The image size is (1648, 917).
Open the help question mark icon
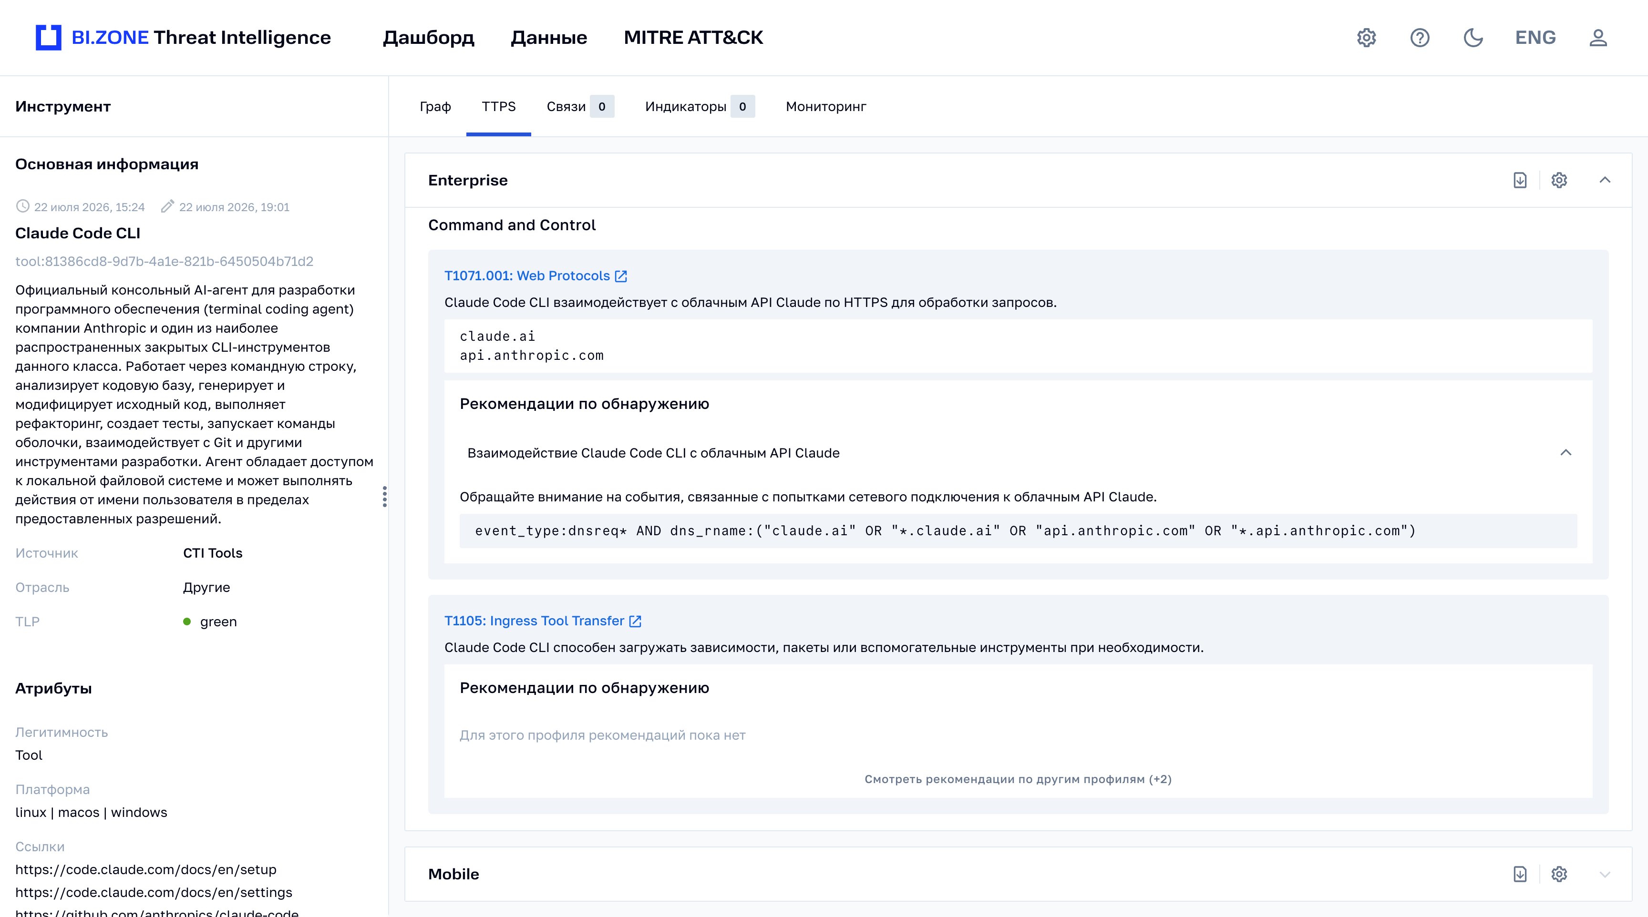tap(1420, 38)
